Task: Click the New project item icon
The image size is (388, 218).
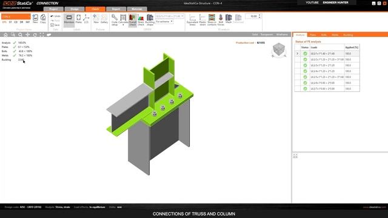Action: pyautogui.click(x=35, y=19)
